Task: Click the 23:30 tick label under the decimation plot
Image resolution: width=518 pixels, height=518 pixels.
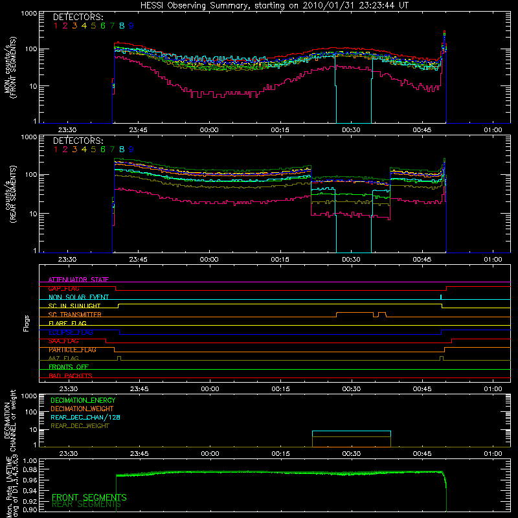Action: coord(69,454)
